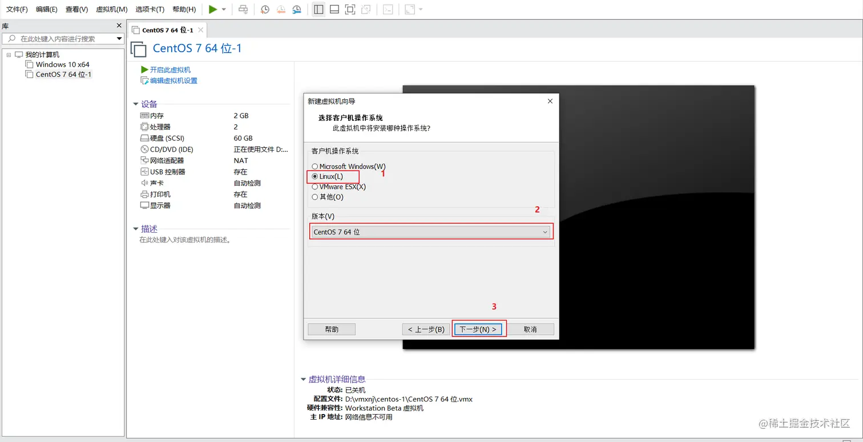This screenshot has height=442, width=863.
Task: Click 取消 button in wizard
Action: [530, 329]
